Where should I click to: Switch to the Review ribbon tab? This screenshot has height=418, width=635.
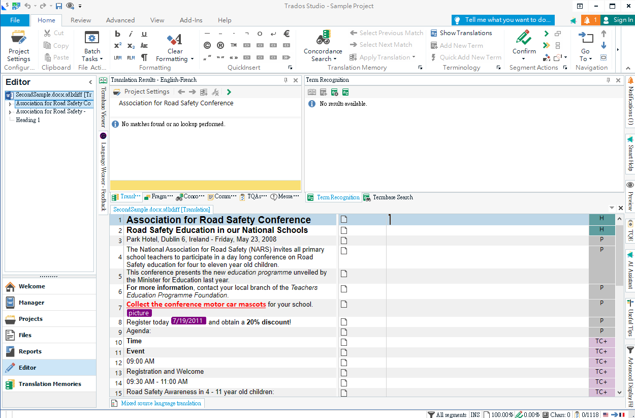point(81,20)
